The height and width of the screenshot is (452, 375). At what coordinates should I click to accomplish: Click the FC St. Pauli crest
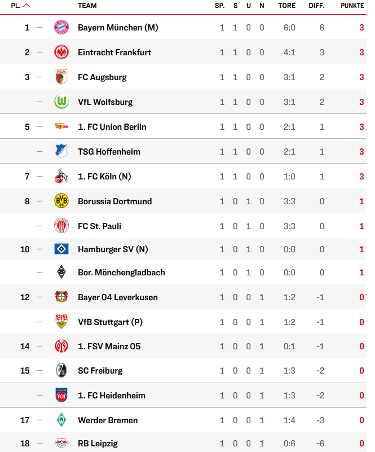(x=61, y=226)
